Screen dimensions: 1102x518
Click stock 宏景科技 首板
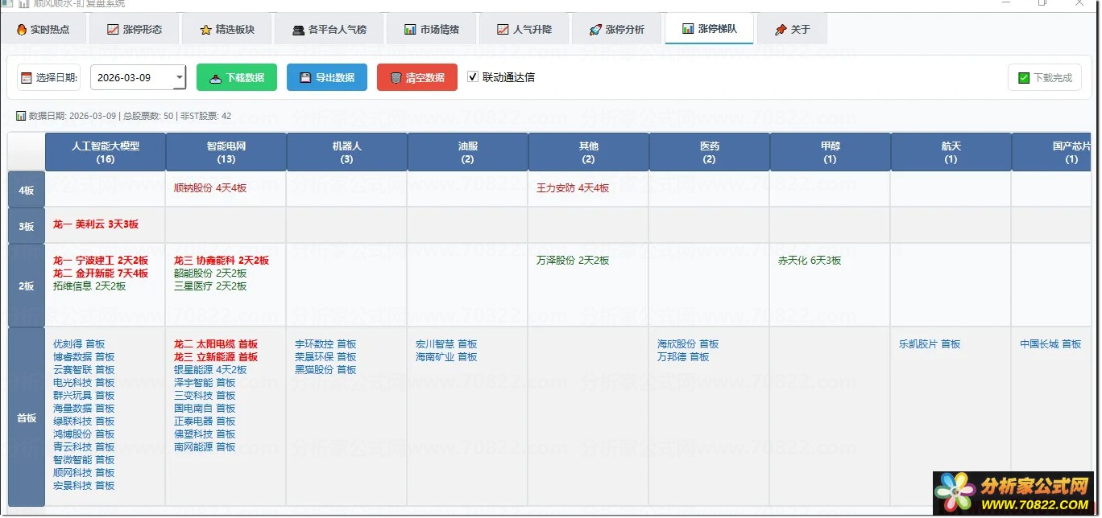pos(84,486)
